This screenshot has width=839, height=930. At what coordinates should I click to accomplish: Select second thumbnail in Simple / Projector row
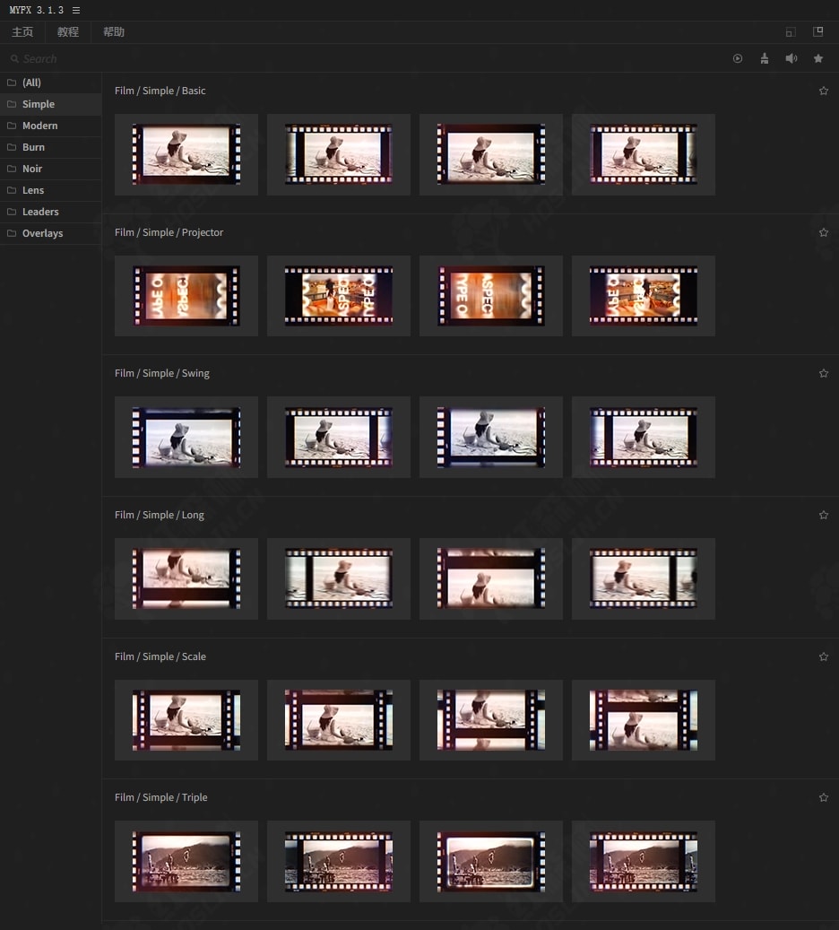tap(339, 296)
